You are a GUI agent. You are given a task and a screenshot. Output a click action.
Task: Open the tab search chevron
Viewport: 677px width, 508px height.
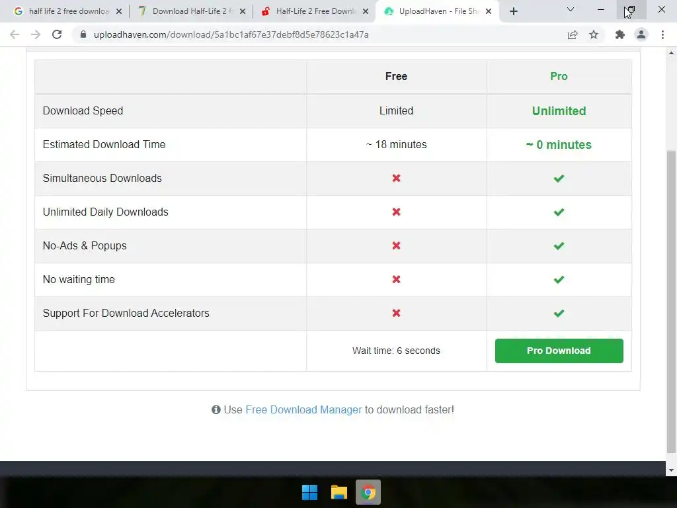pyautogui.click(x=571, y=9)
